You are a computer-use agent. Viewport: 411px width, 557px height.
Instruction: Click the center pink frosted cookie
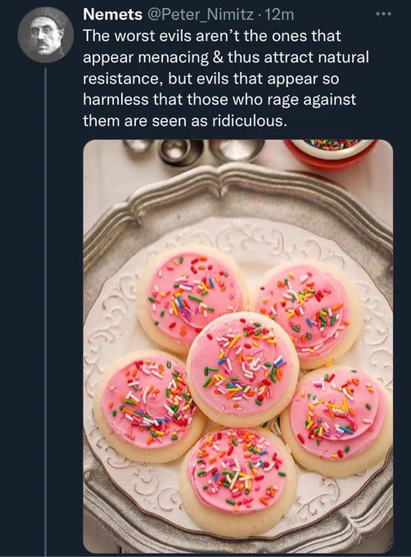tap(243, 369)
